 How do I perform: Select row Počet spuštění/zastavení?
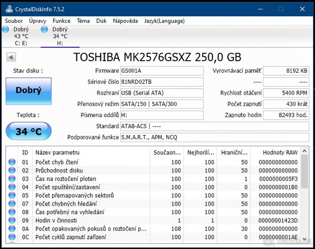click(x=153, y=187)
